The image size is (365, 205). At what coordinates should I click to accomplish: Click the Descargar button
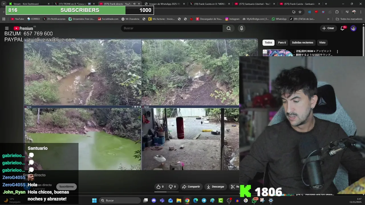215,187
